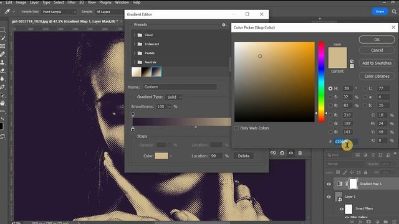This screenshot has width=399, height=224.
Task: Open the Presets gear menu
Action: point(224,25)
